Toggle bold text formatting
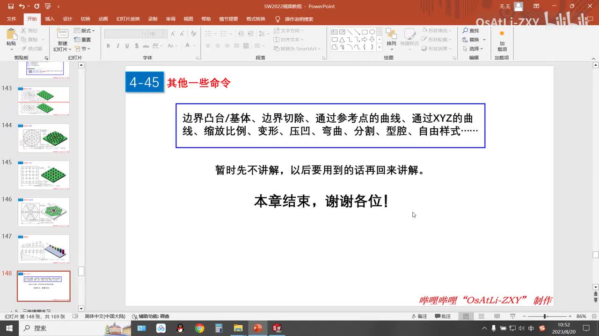 (x=108, y=46)
